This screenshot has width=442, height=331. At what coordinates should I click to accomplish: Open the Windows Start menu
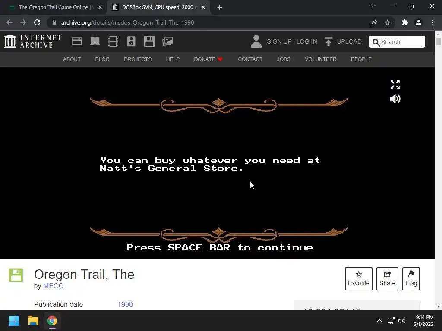pyautogui.click(x=14, y=321)
